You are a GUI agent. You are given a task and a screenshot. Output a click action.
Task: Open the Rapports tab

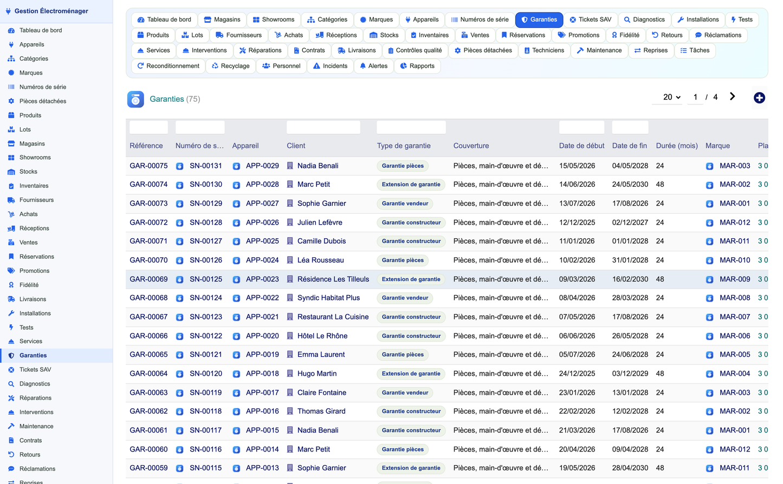[x=417, y=66]
